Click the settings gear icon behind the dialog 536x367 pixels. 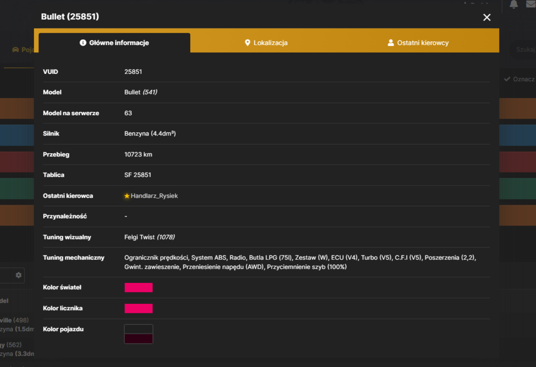(x=18, y=275)
